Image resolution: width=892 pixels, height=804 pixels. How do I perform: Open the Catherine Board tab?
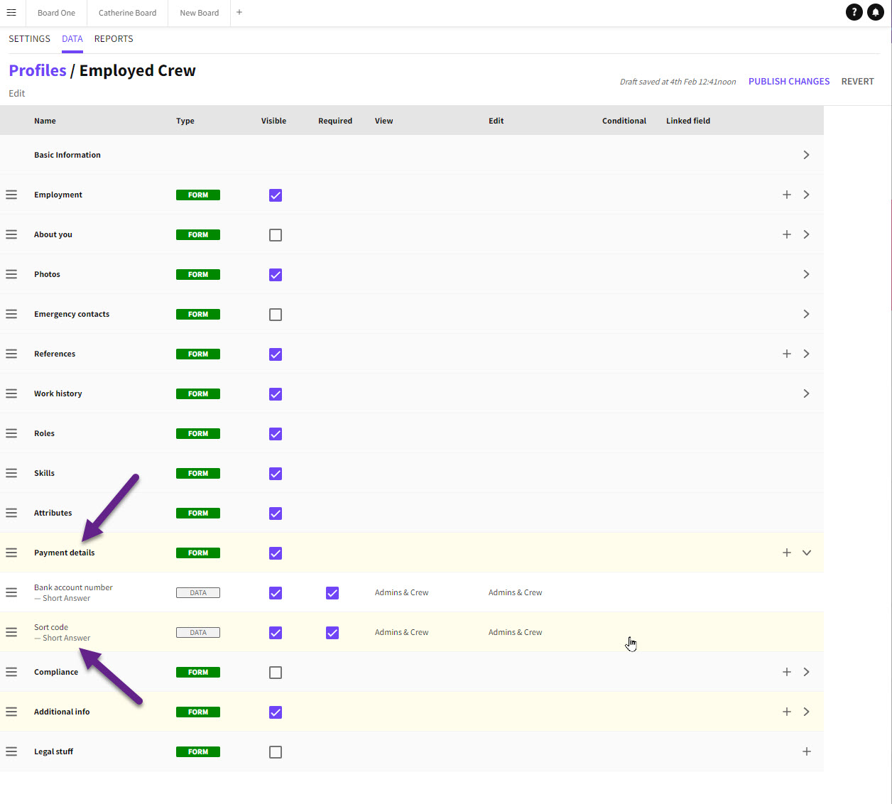pyautogui.click(x=128, y=13)
